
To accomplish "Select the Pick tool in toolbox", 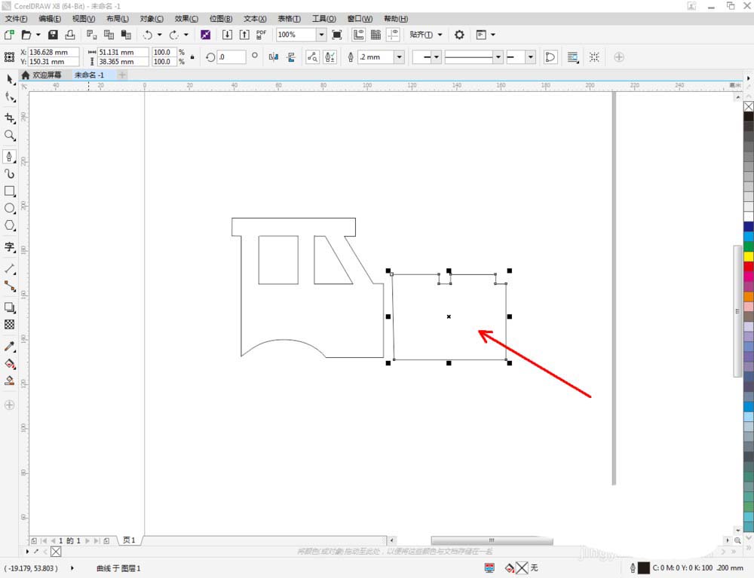I will click(10, 80).
